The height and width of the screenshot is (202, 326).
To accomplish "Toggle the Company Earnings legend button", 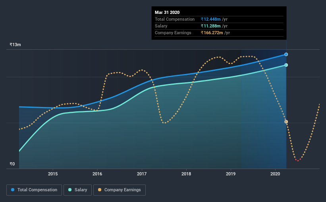I will pyautogui.click(x=120, y=190).
